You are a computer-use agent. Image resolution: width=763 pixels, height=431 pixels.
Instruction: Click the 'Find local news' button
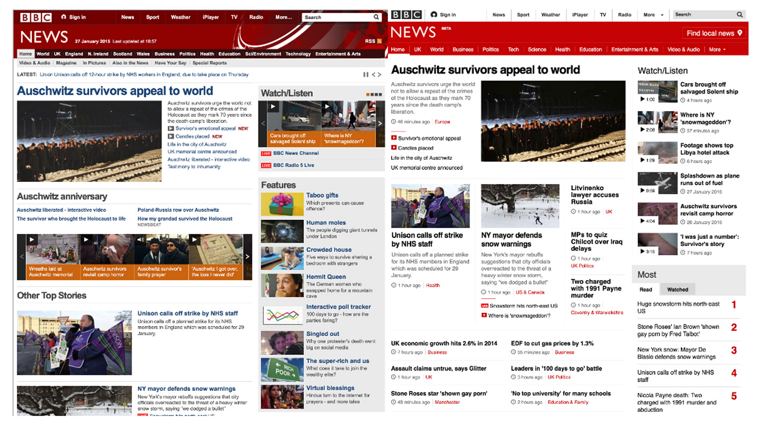coord(714,33)
